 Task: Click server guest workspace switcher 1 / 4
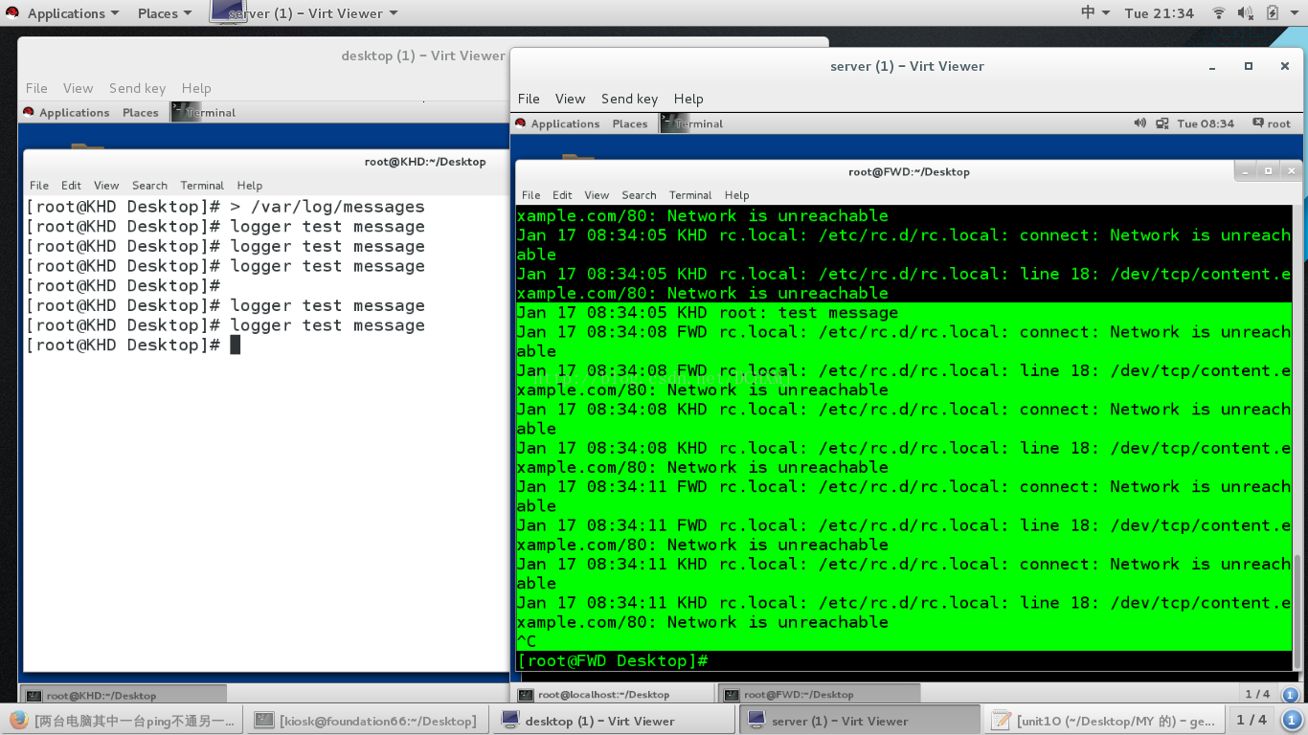[x=1256, y=694]
